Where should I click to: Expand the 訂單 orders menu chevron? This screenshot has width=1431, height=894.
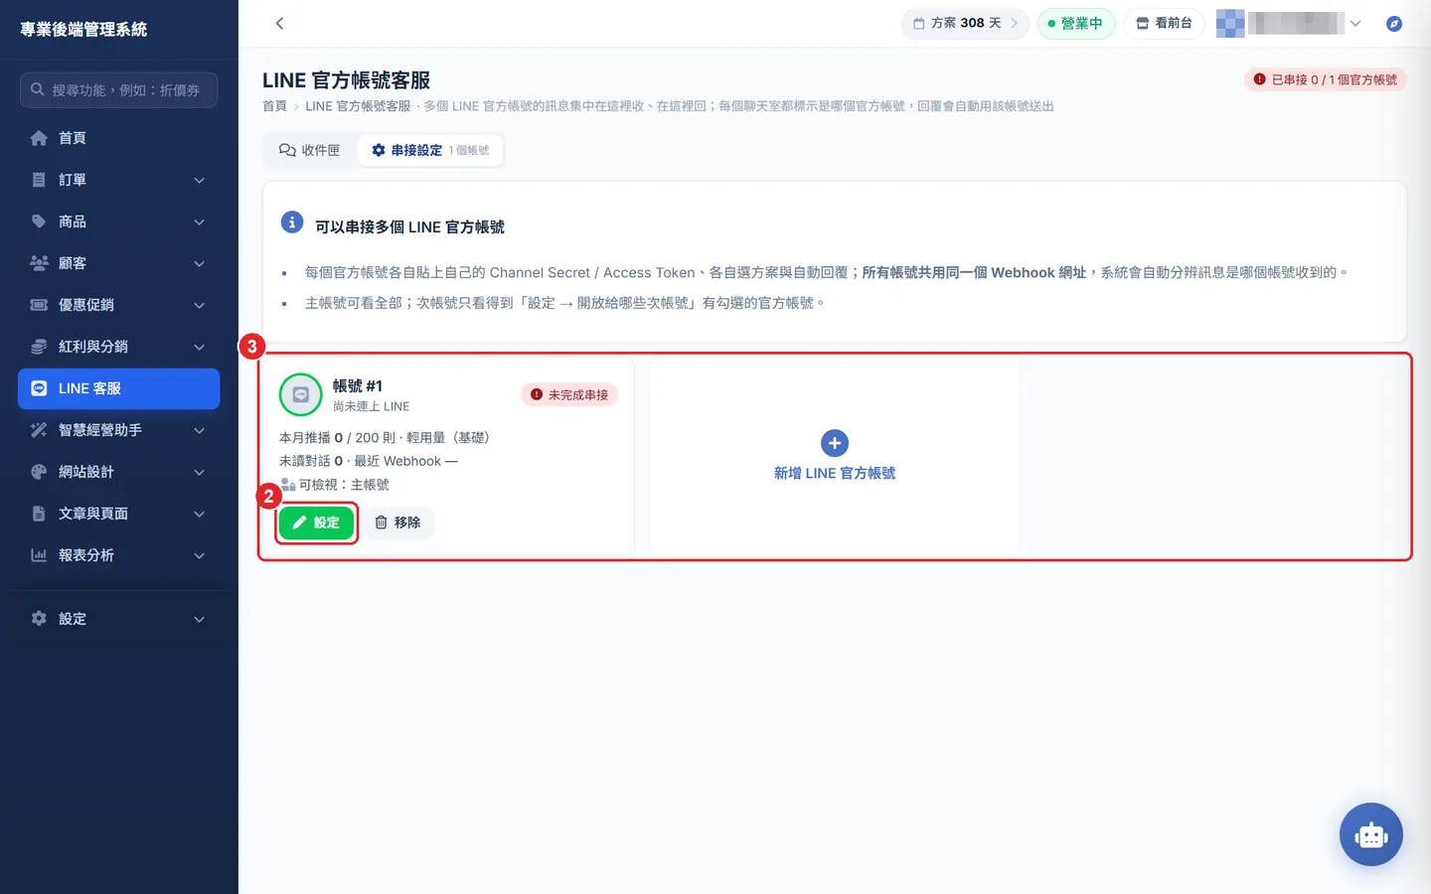(199, 180)
